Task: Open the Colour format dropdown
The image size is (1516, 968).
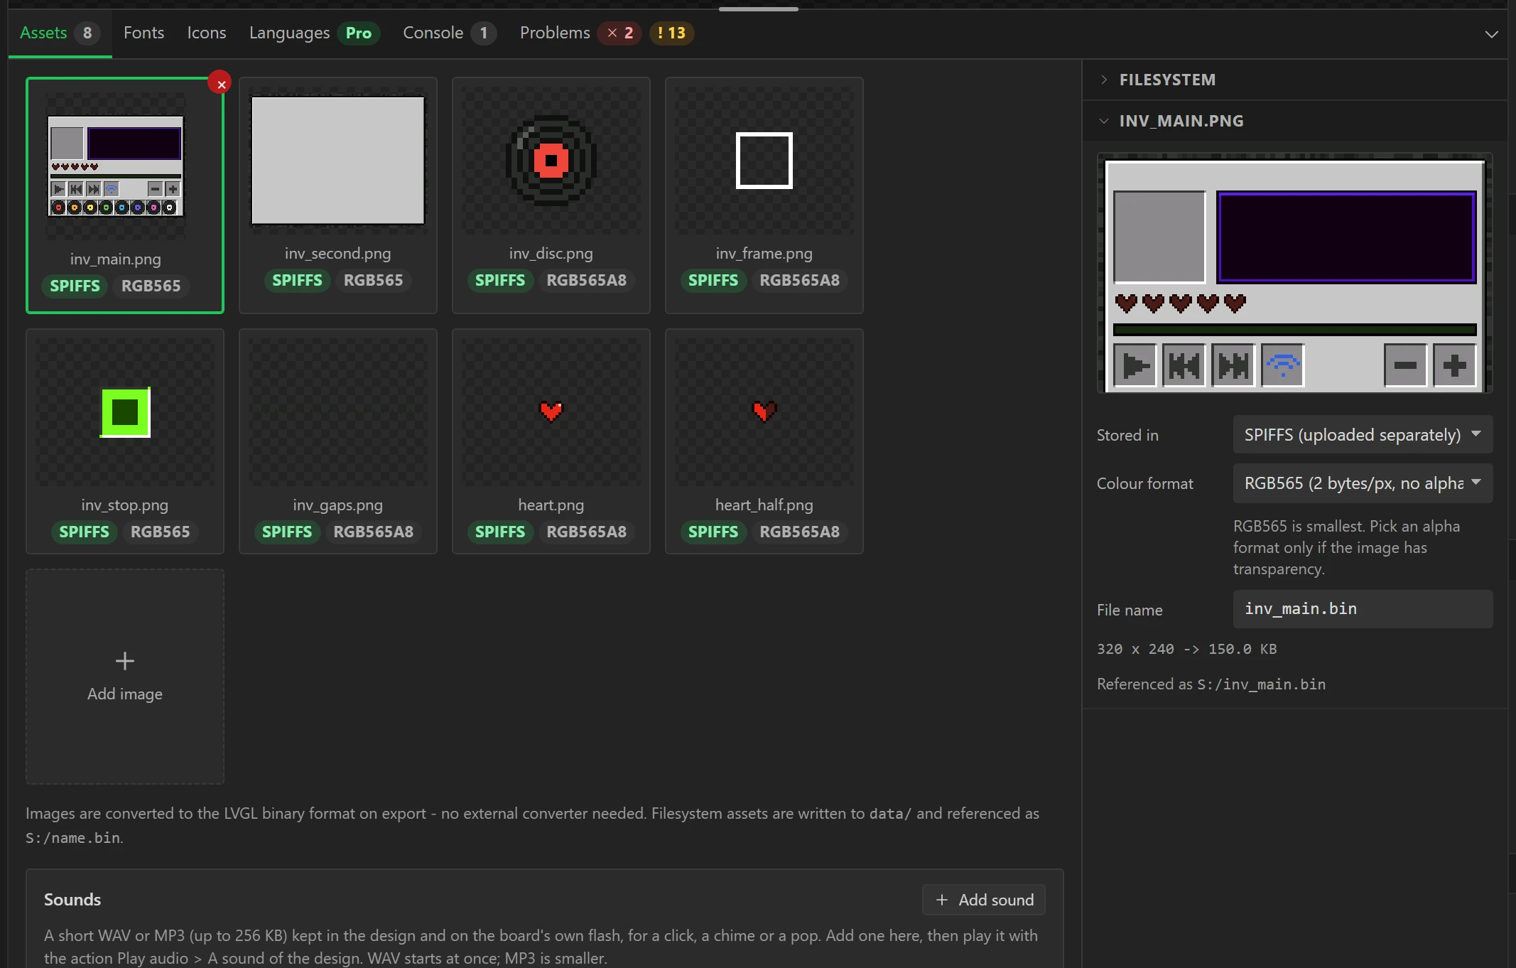Action: (1363, 483)
